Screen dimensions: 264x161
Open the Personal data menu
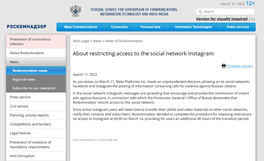click(150, 27)
